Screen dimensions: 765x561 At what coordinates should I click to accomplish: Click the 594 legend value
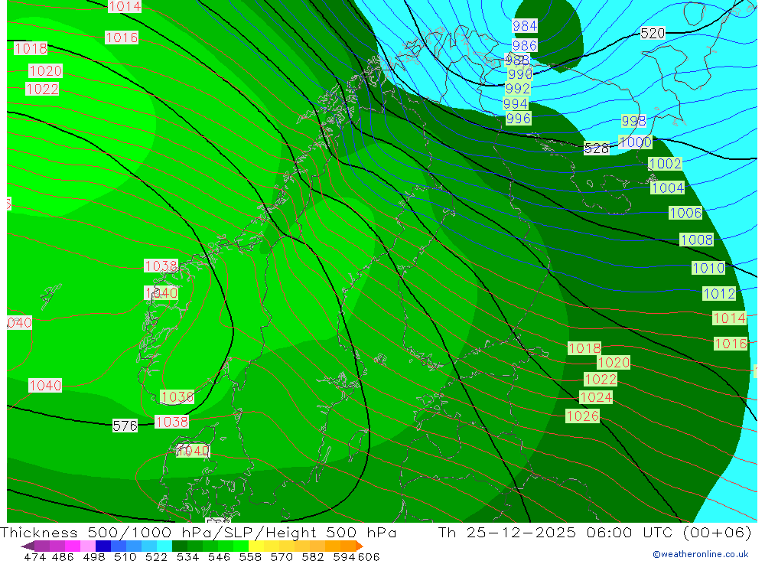pyautogui.click(x=344, y=556)
